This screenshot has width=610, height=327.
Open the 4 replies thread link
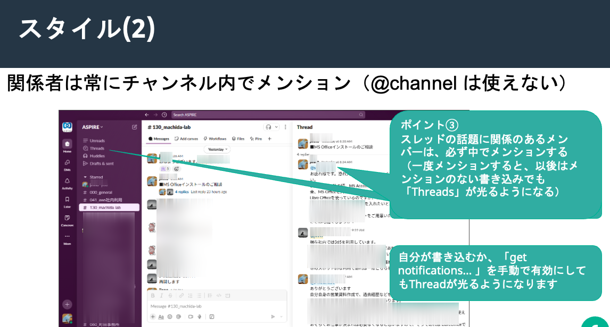[182, 192]
